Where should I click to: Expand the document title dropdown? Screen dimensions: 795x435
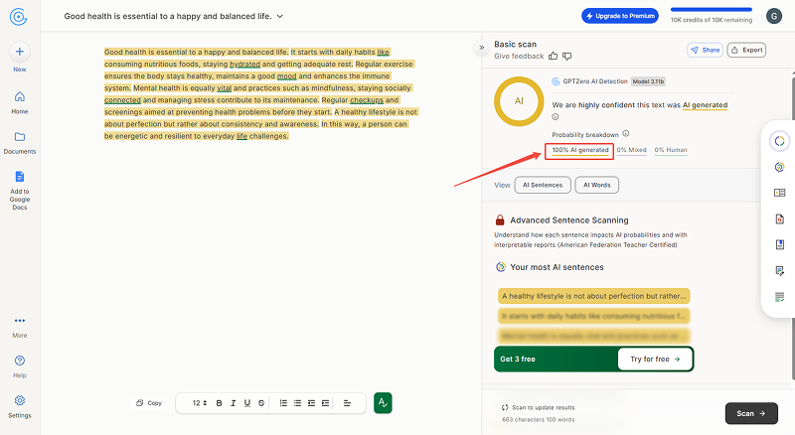(279, 16)
